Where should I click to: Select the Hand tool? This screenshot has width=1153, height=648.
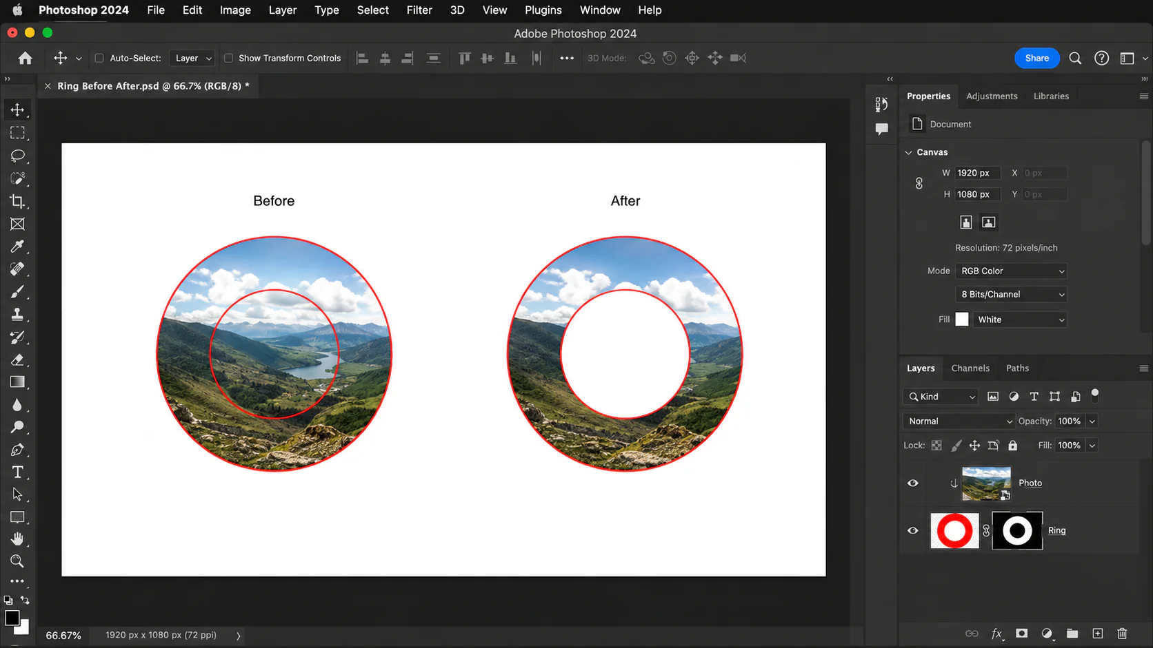pos(17,539)
